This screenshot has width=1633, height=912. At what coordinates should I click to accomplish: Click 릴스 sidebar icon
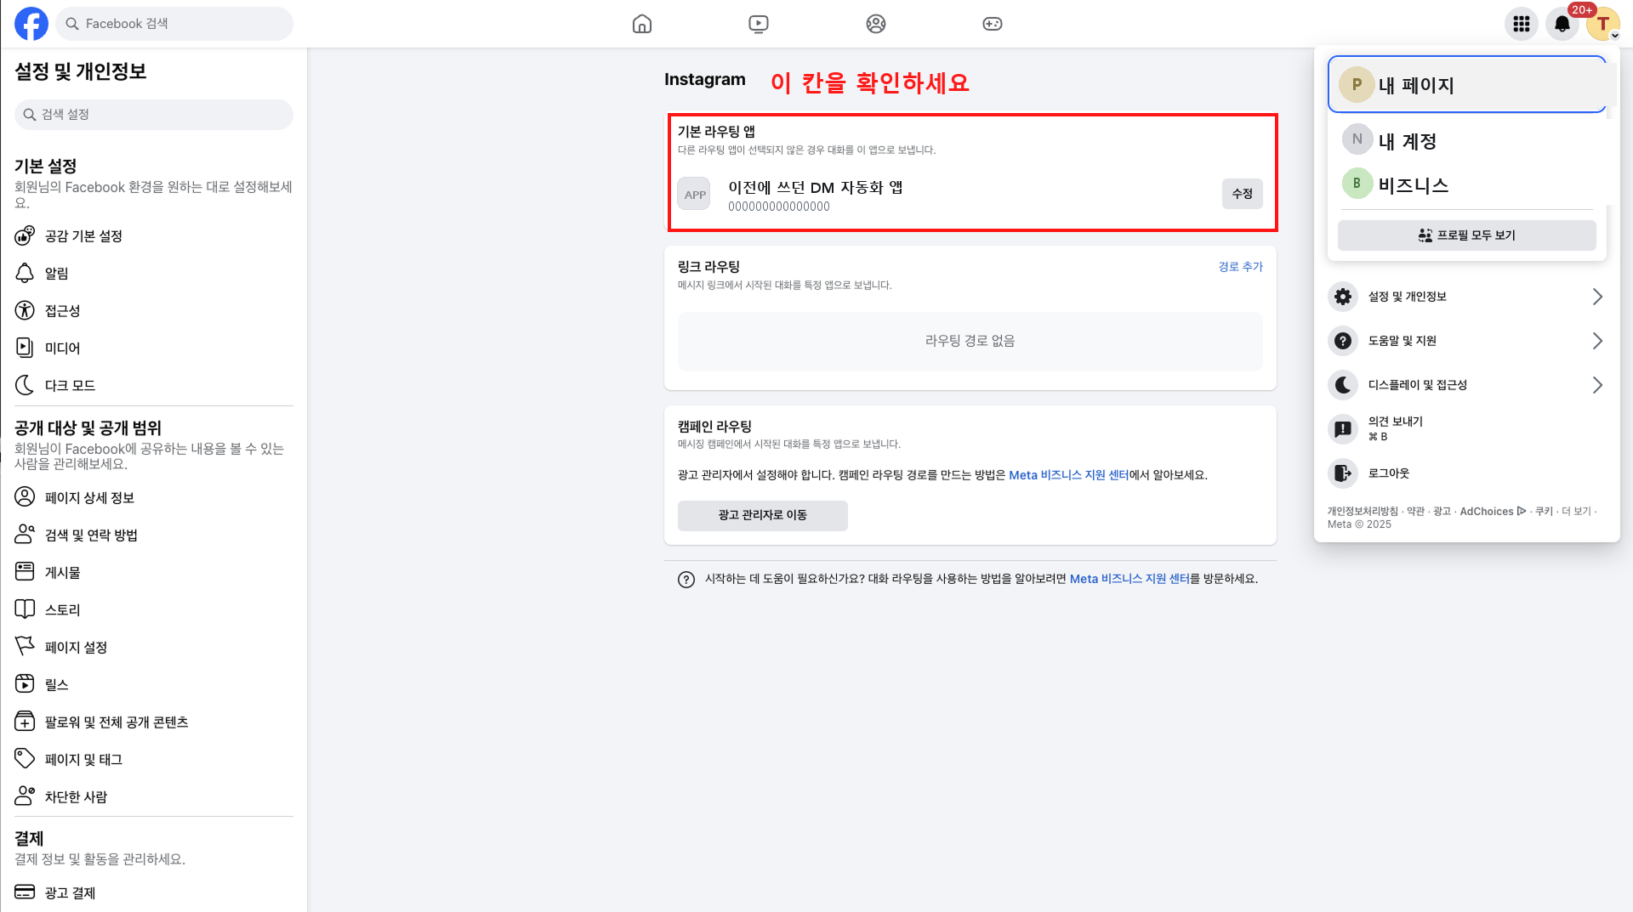pyautogui.click(x=25, y=684)
